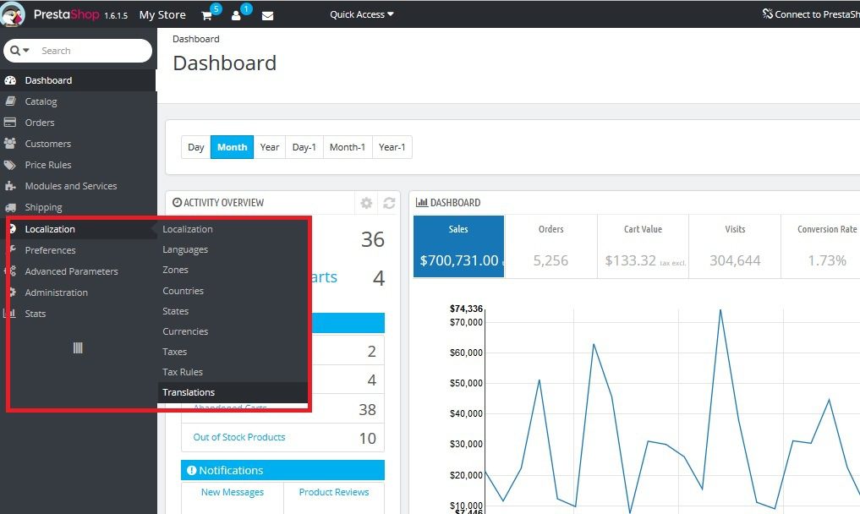Image resolution: width=860 pixels, height=514 pixels.
Task: Open the customers notification icon in header
Action: click(x=236, y=15)
